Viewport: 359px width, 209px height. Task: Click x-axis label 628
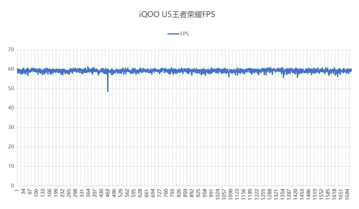[x=140, y=193]
